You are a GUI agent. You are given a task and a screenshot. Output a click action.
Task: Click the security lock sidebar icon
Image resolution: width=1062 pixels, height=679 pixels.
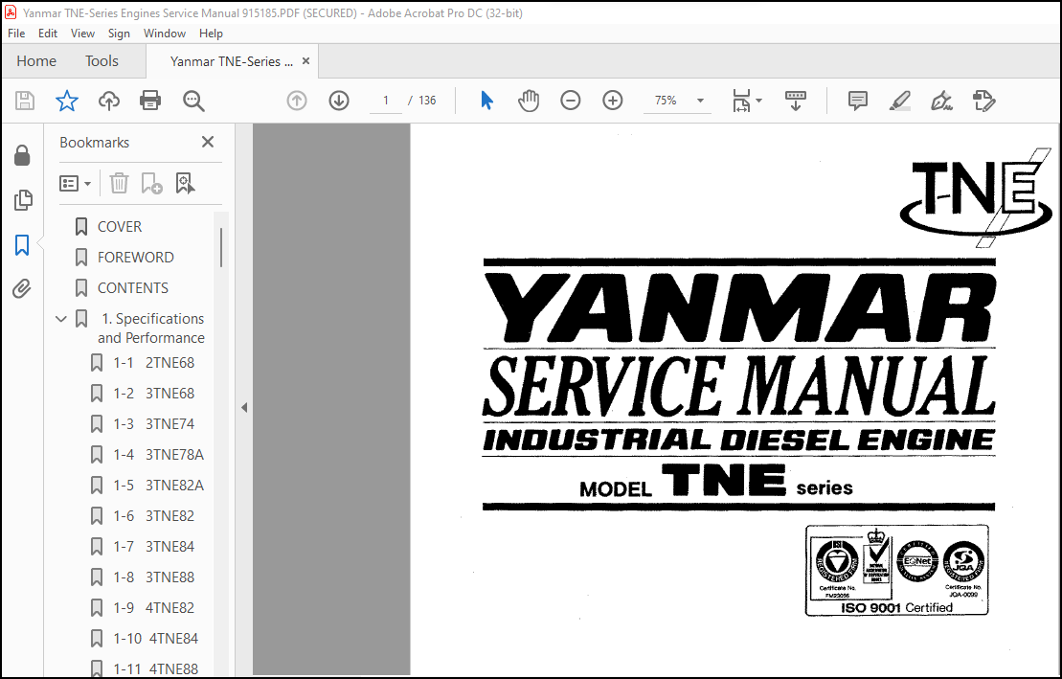[22, 155]
